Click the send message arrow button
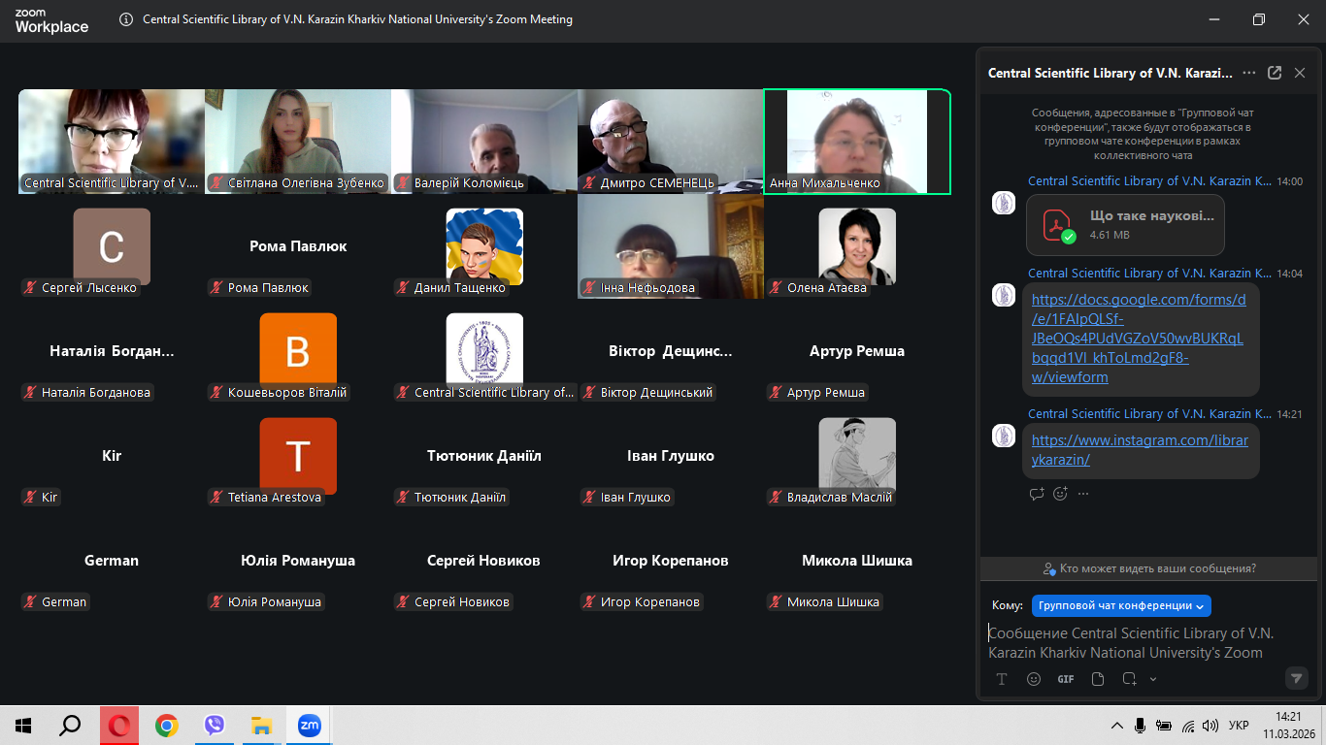Screen dimensions: 1326x745 (1296, 678)
